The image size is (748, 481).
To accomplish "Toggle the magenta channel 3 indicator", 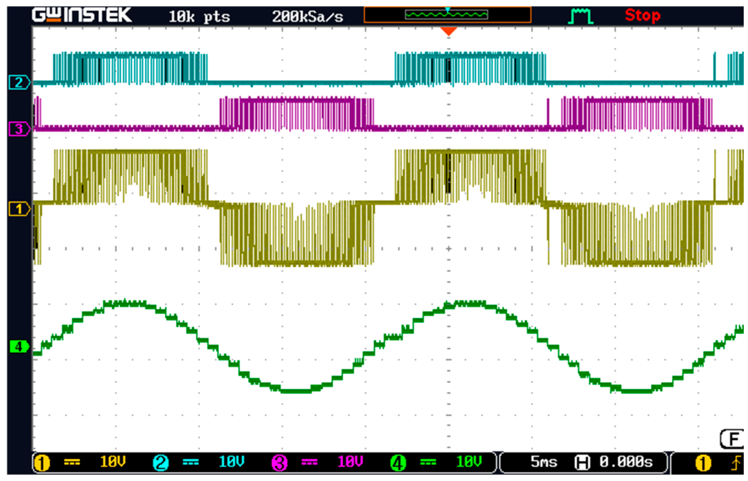I will tap(279, 463).
